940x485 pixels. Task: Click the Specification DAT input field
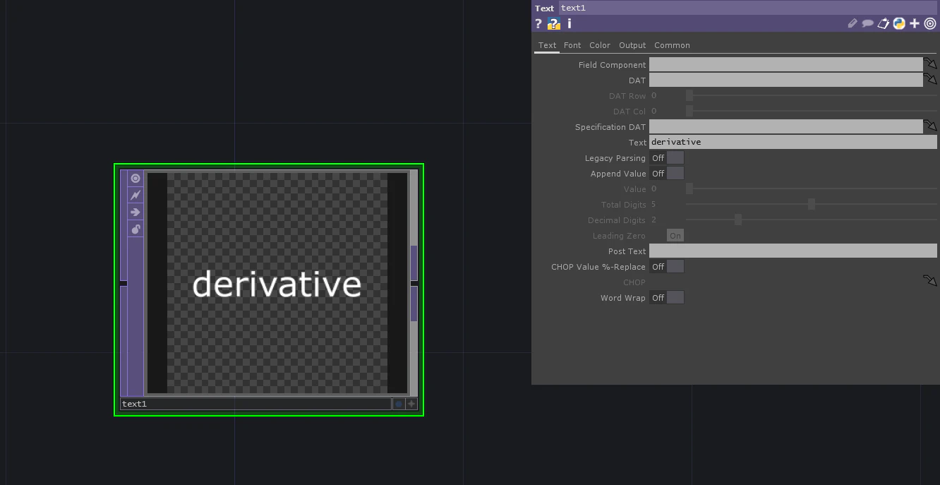tap(786, 126)
